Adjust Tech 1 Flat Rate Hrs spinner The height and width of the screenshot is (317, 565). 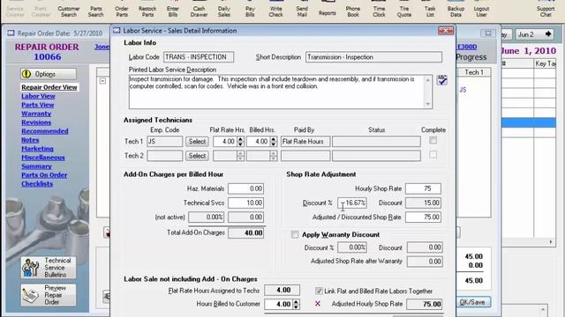click(241, 141)
